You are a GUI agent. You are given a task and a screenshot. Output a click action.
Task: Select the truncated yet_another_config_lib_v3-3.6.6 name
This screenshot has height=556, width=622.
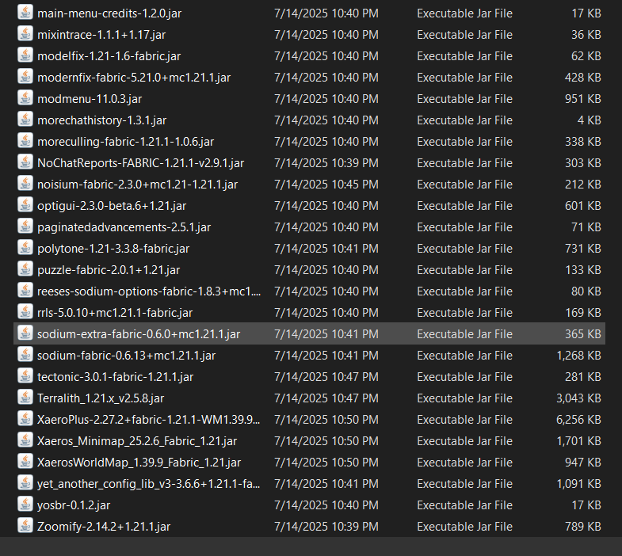(x=148, y=485)
